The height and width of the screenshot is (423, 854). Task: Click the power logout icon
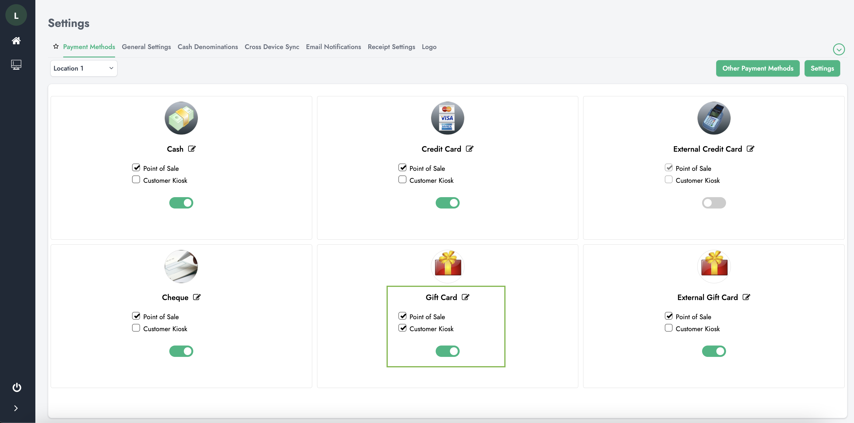coord(16,387)
